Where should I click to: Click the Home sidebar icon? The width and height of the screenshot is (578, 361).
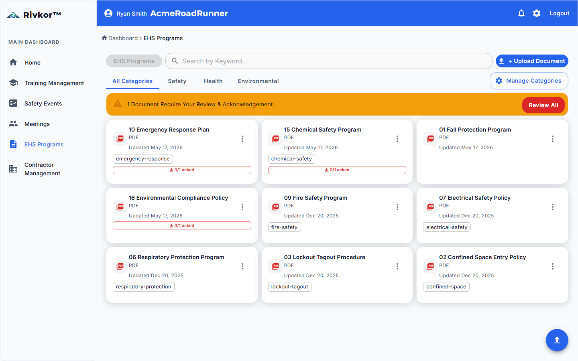point(13,62)
